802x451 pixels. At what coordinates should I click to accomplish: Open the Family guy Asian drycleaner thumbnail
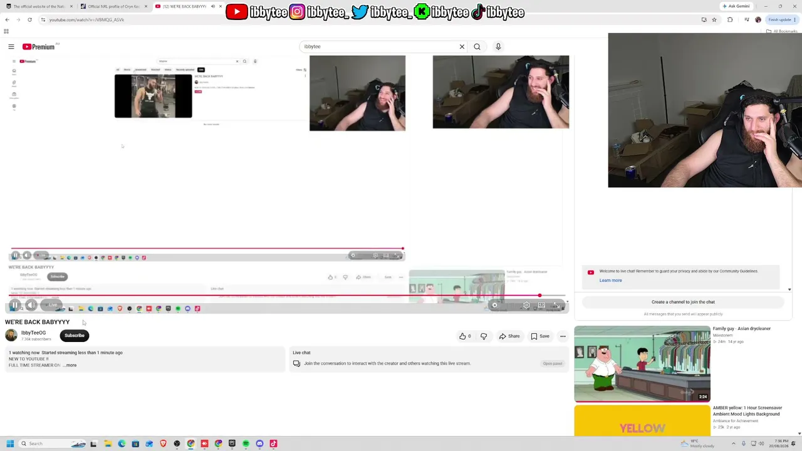(x=642, y=364)
